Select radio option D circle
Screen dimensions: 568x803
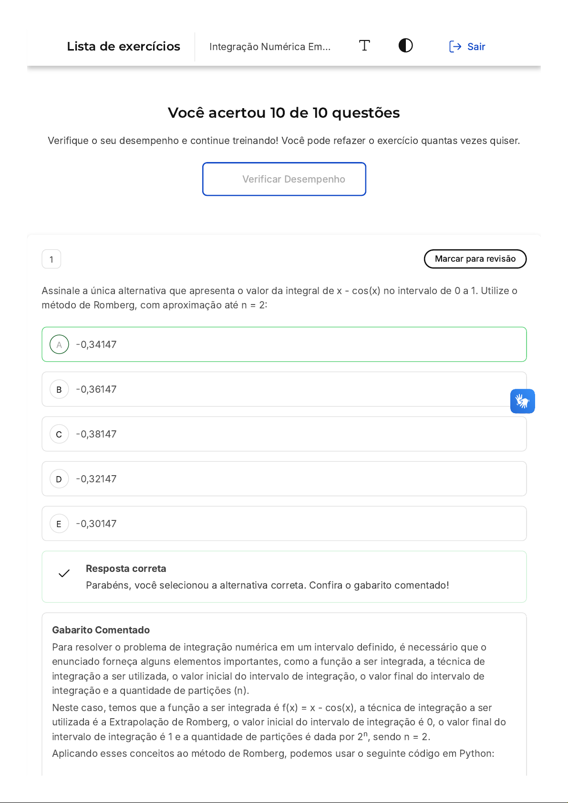tap(59, 479)
